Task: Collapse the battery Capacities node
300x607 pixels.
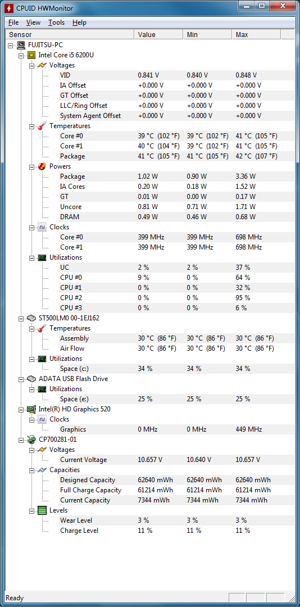Action: [x=32, y=470]
